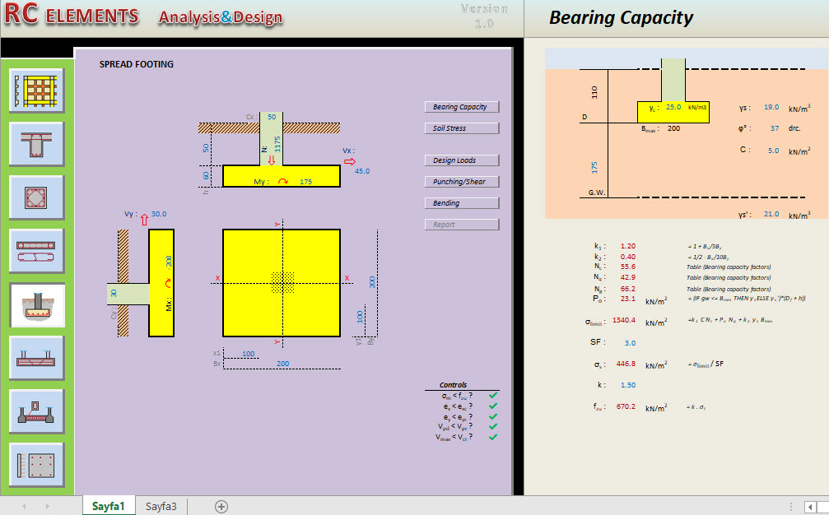Open the Soil Stress calculation
This screenshot has height=515, width=829.
click(461, 128)
